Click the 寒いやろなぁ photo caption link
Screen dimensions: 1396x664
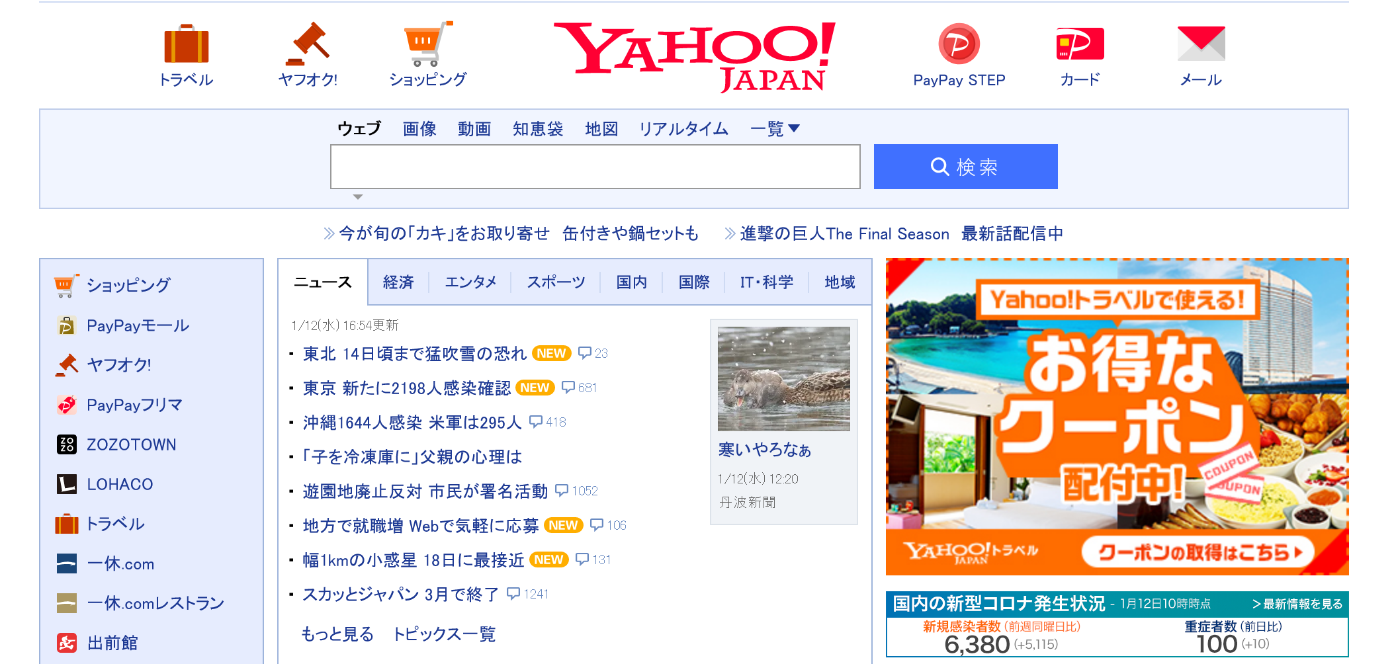[x=764, y=450]
